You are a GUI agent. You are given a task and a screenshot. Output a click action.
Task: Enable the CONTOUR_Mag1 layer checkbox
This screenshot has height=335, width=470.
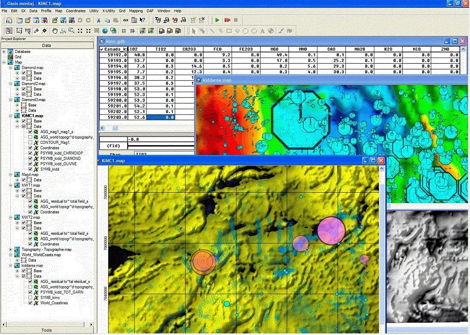pyautogui.click(x=31, y=143)
